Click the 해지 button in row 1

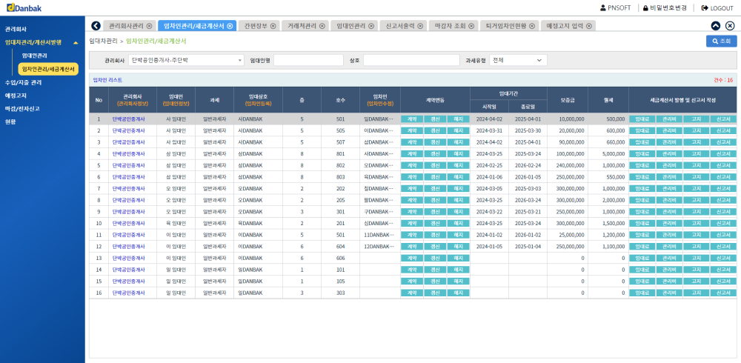coord(458,119)
